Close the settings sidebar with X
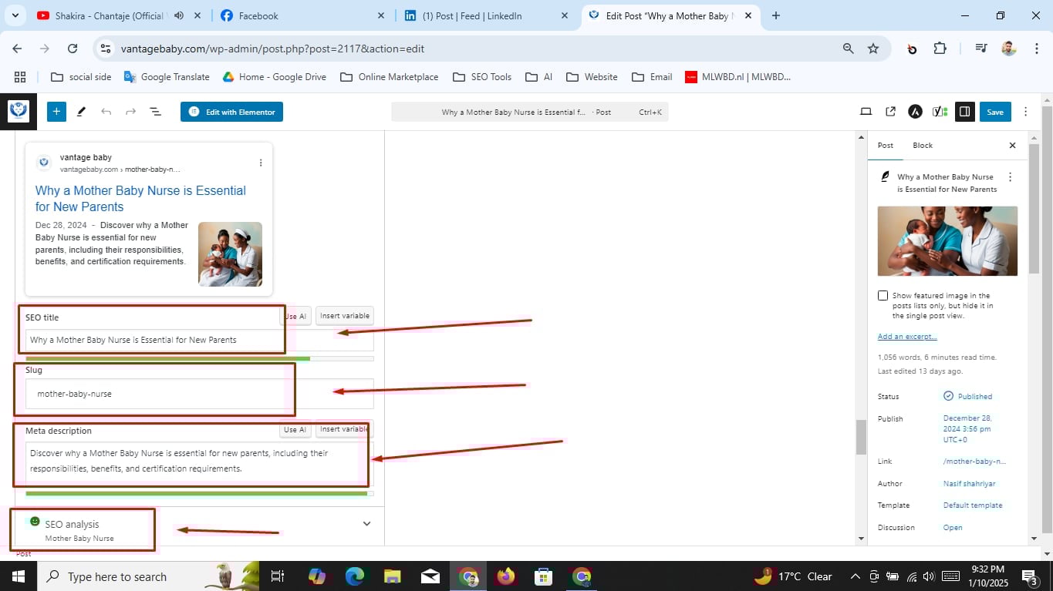The width and height of the screenshot is (1053, 591). click(1013, 145)
